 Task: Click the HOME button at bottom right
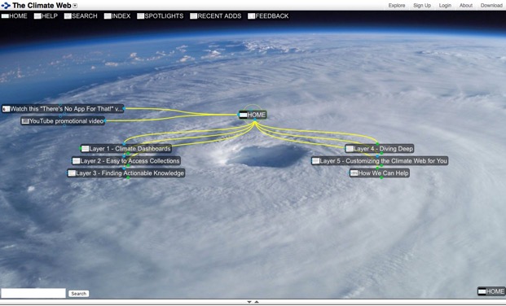[491, 291]
